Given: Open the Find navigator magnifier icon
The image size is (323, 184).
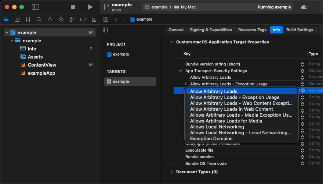Looking at the screenshot, I should pyautogui.click(x=39, y=19).
